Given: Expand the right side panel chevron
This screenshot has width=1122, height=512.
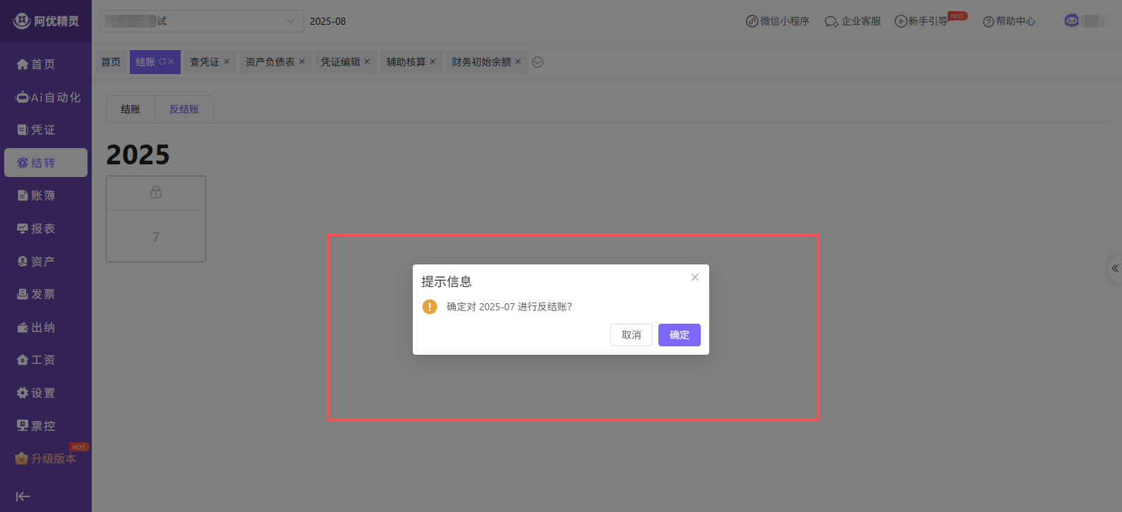Looking at the screenshot, I should [1115, 268].
